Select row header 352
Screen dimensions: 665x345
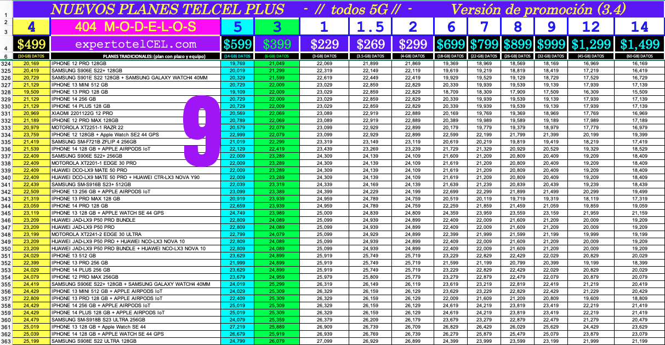[6, 263]
